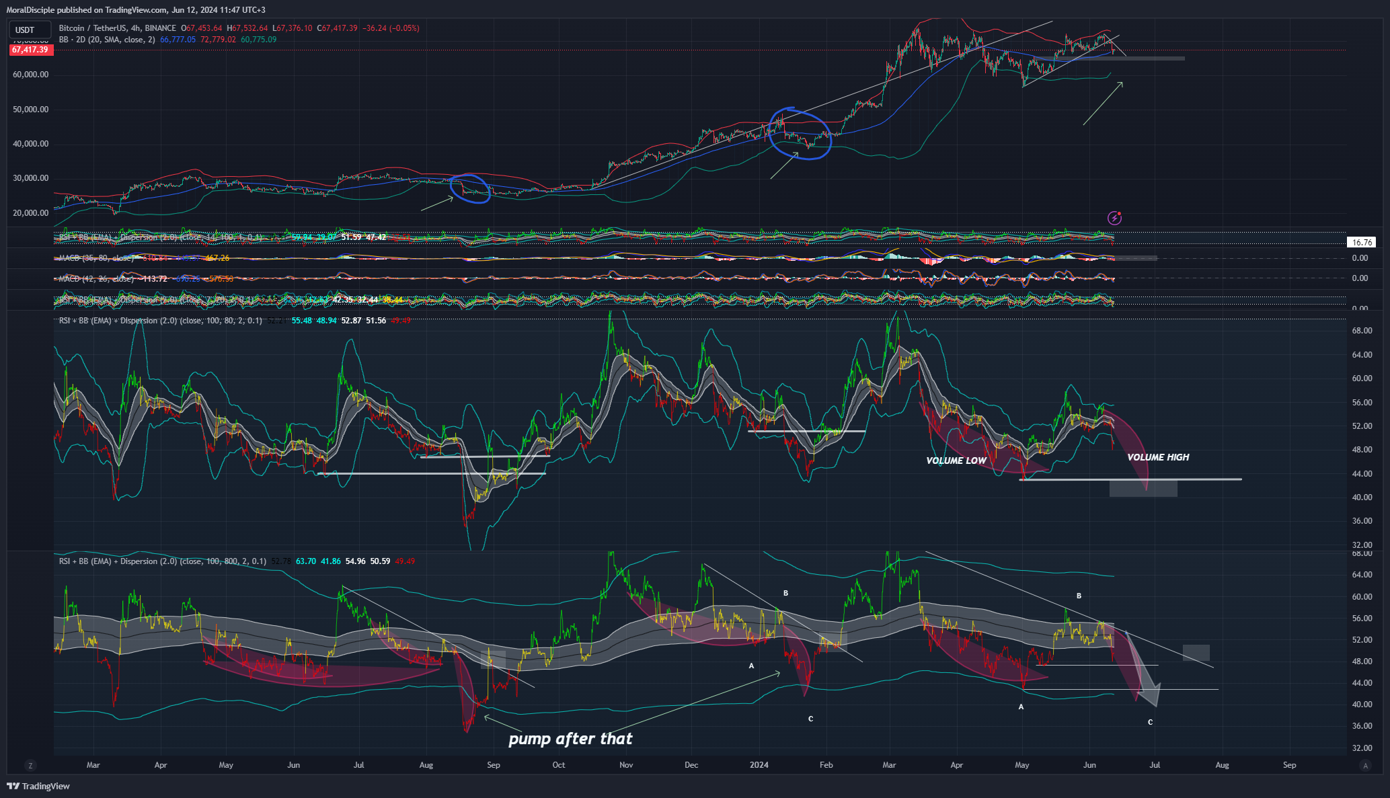The height and width of the screenshot is (798, 1390).
Task: Select the VOLUME LOW text annotation
Action: coord(956,461)
